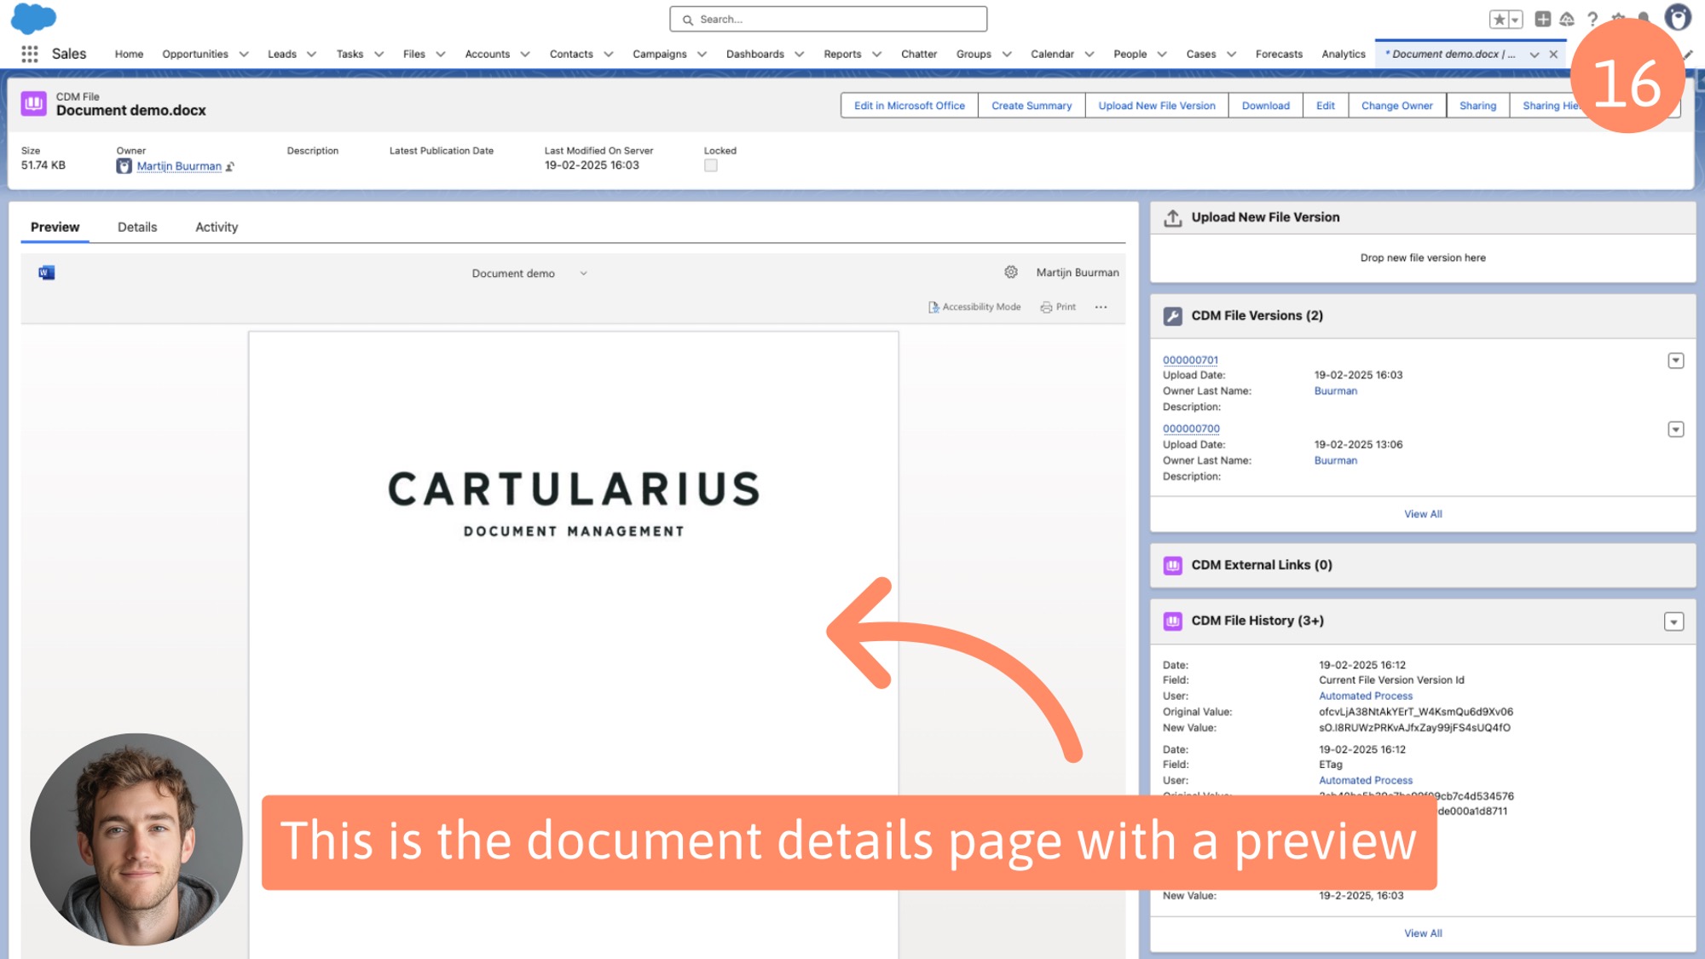The height and width of the screenshot is (959, 1705).
Task: Open the preview more options ellipsis
Action: (x=1101, y=307)
